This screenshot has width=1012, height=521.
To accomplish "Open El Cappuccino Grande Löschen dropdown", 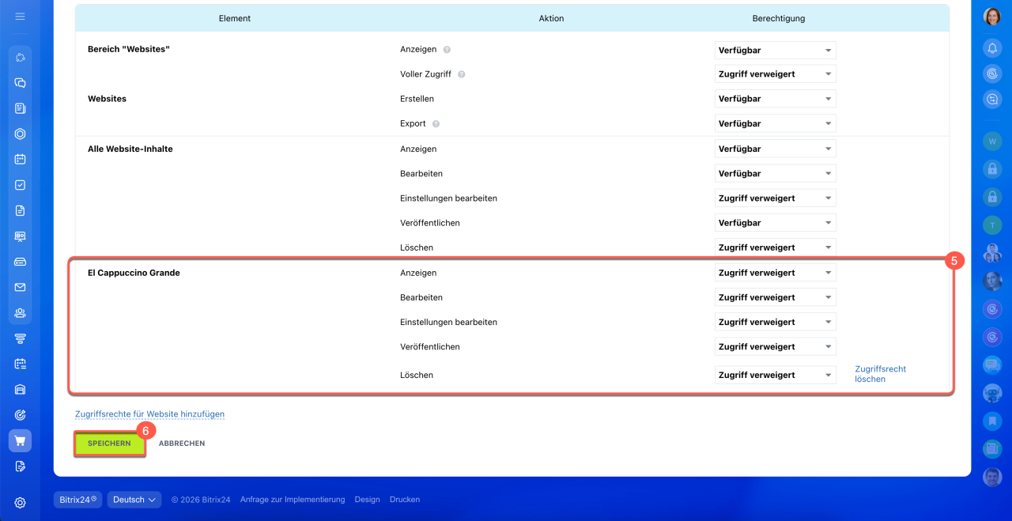I will (775, 375).
